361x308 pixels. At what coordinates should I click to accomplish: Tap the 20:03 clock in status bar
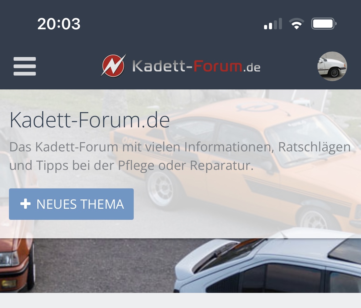(59, 24)
